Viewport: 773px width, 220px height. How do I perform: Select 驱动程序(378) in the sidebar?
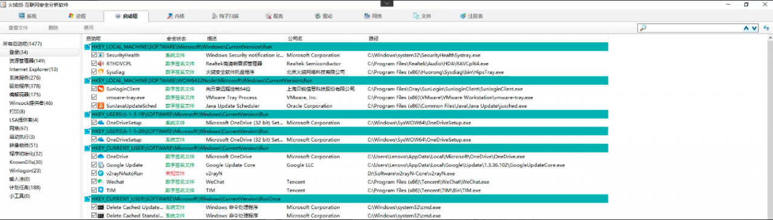25,86
